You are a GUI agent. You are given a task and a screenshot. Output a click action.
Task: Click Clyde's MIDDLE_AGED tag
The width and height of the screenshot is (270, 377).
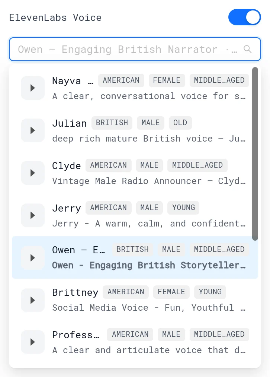pos(197,165)
